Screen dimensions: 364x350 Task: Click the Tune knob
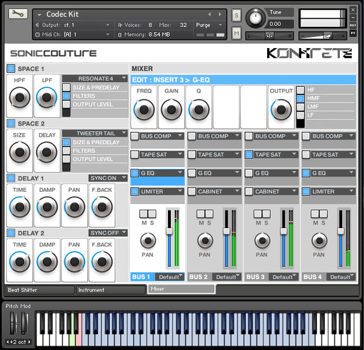pos(255,18)
